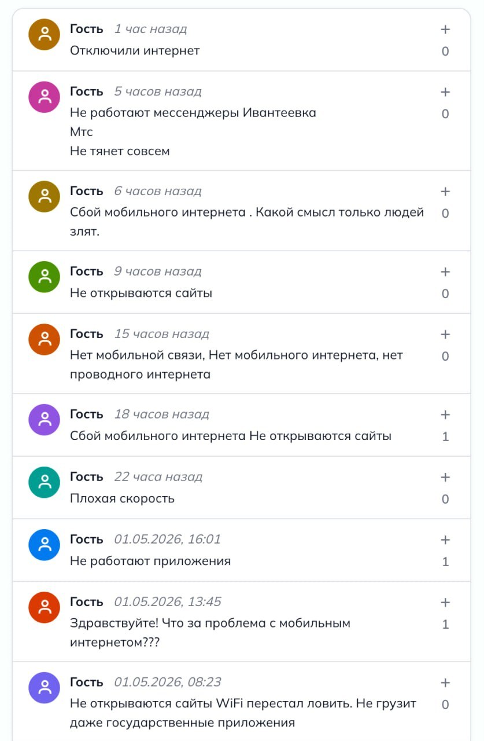Upvote the "Не открываются сайты" 9 hours ago comment
484x741 pixels.
click(445, 272)
